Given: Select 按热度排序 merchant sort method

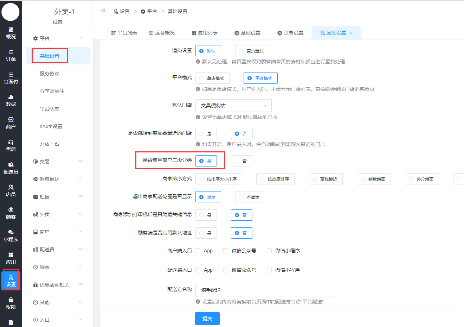Looking at the screenshot, I should coord(275,179).
